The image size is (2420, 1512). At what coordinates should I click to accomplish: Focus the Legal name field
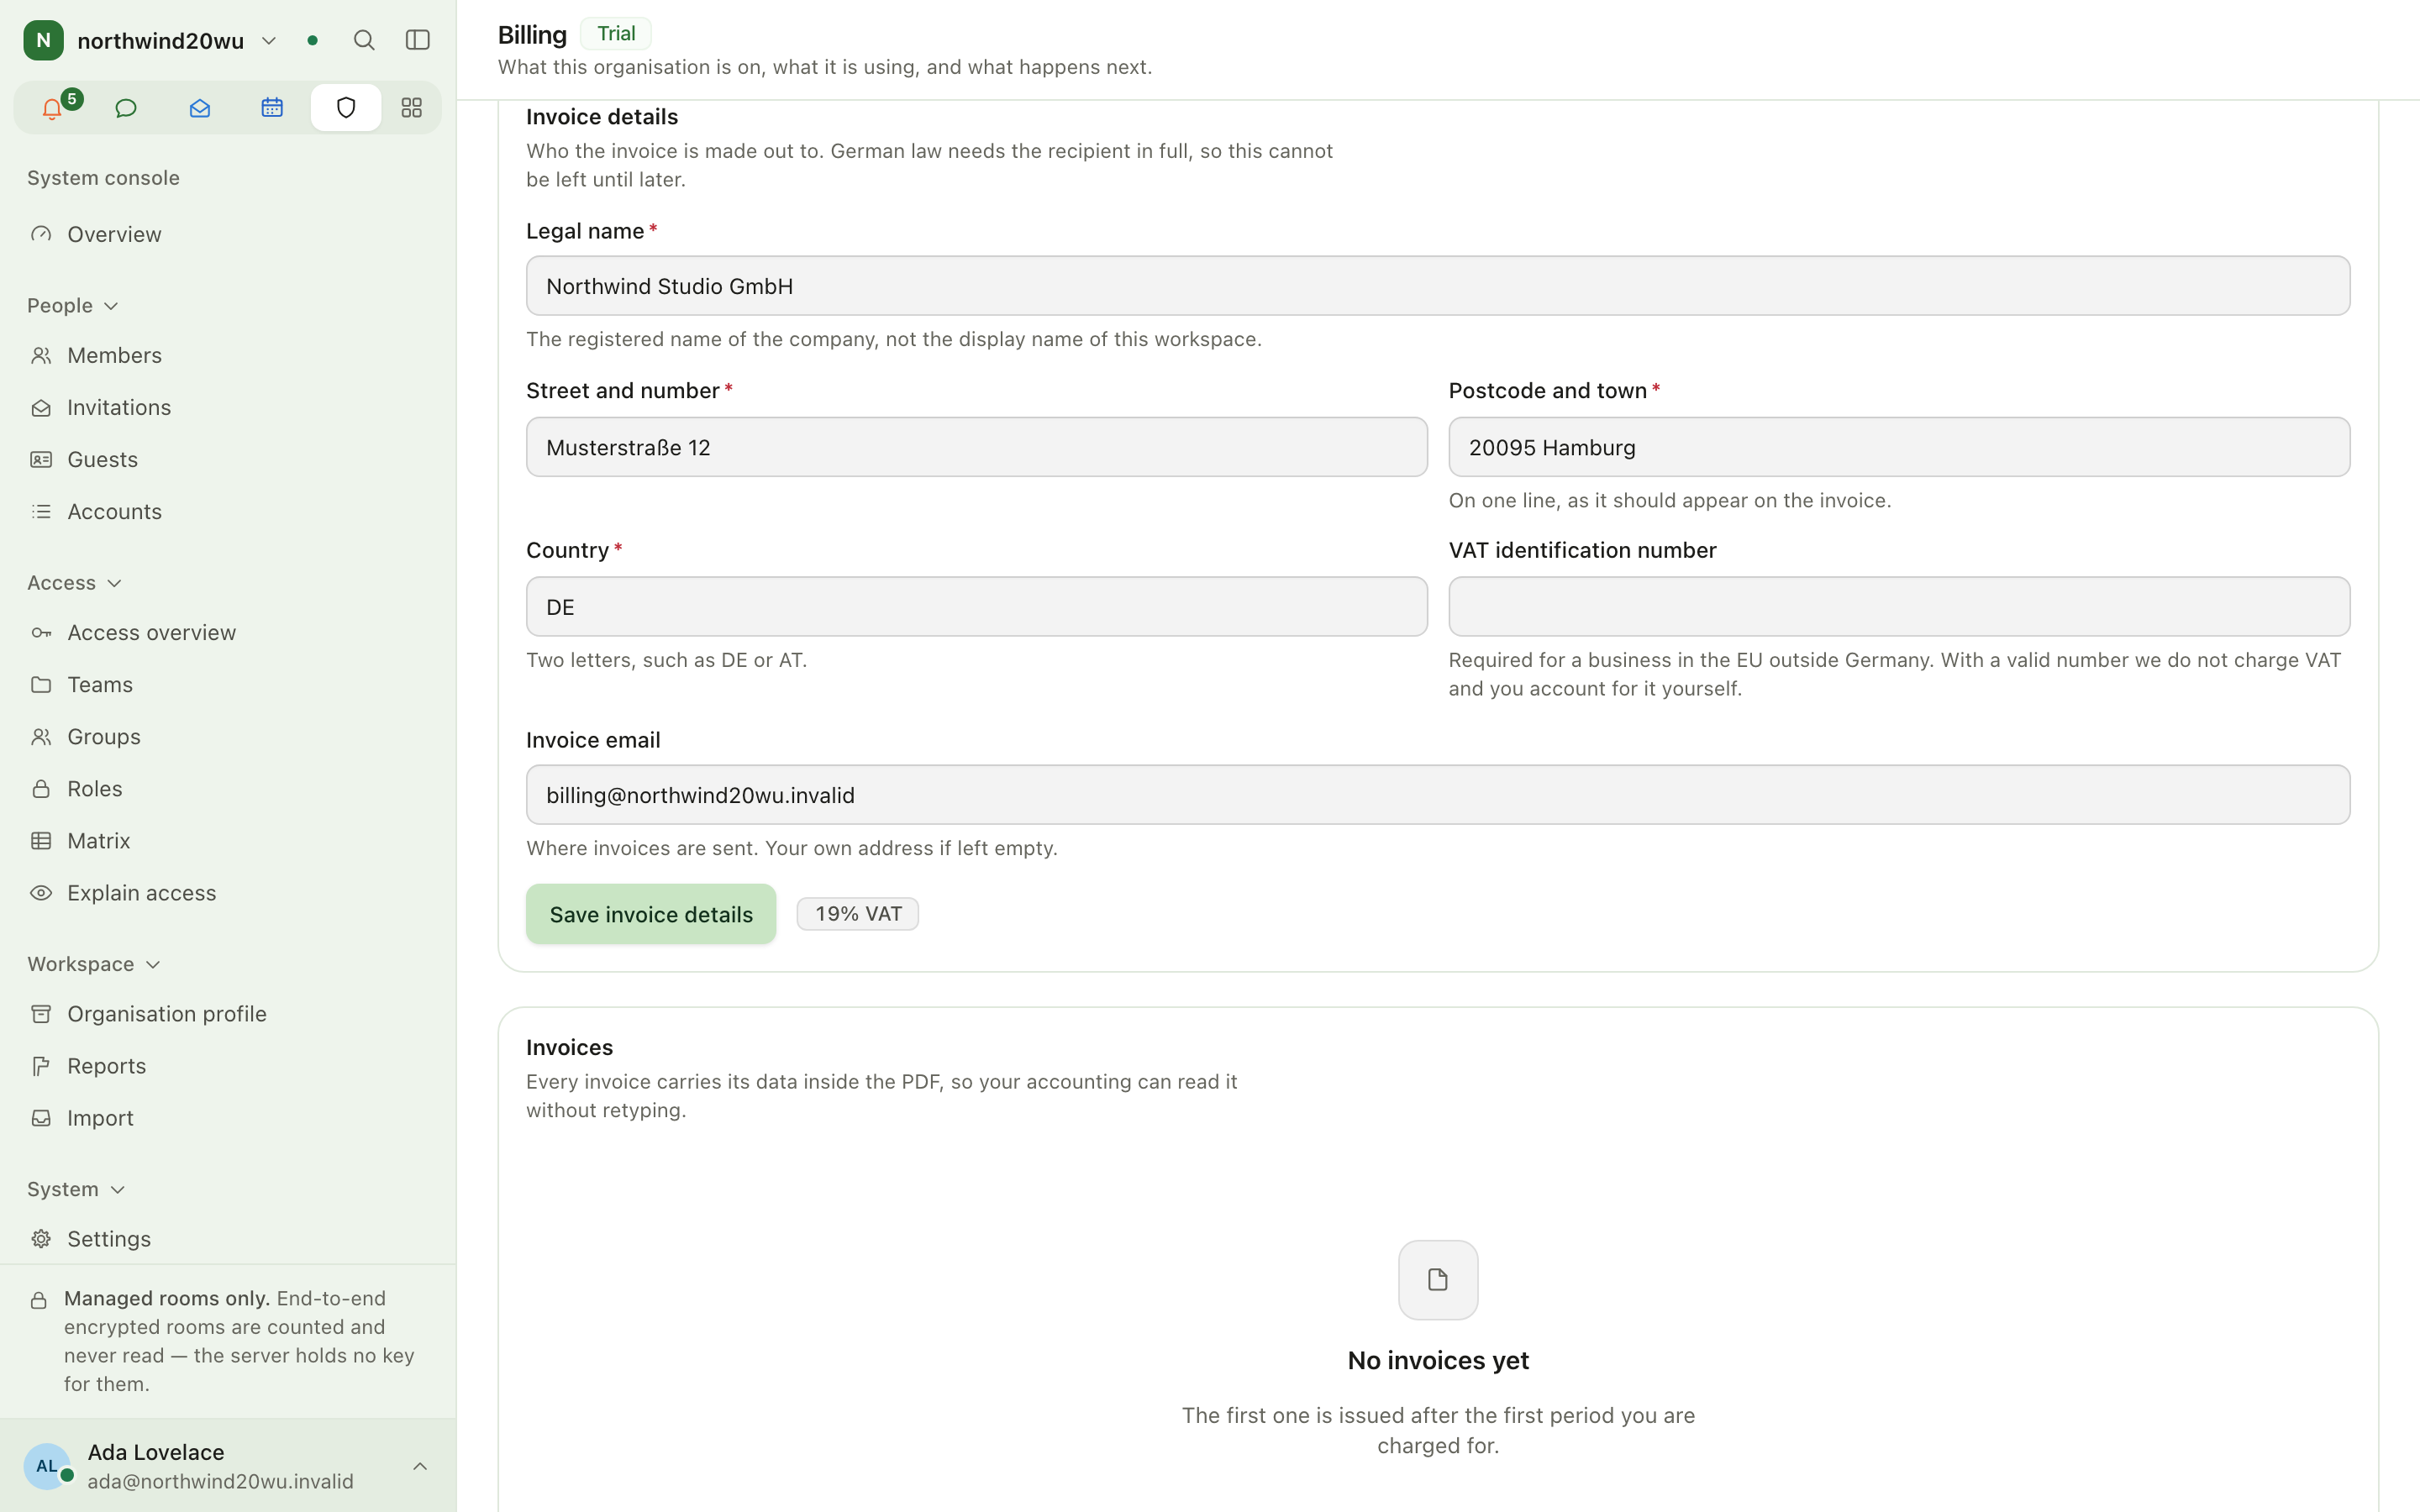click(x=1438, y=286)
